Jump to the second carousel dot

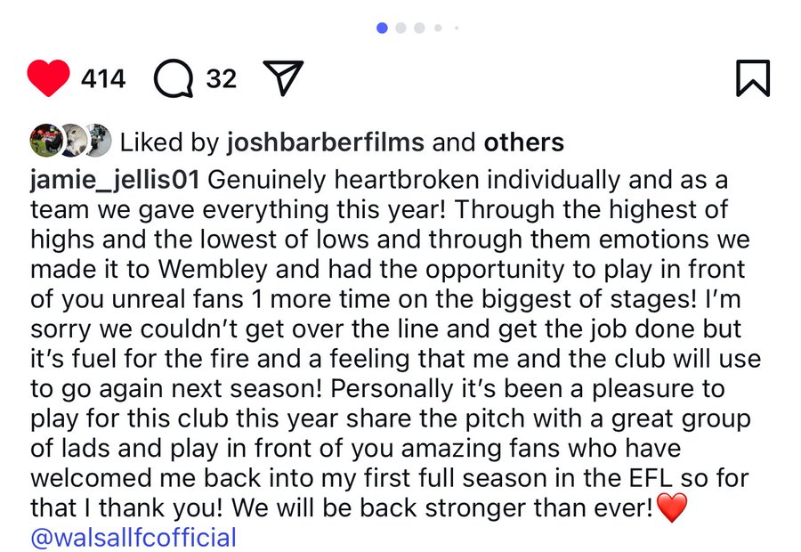(x=401, y=28)
